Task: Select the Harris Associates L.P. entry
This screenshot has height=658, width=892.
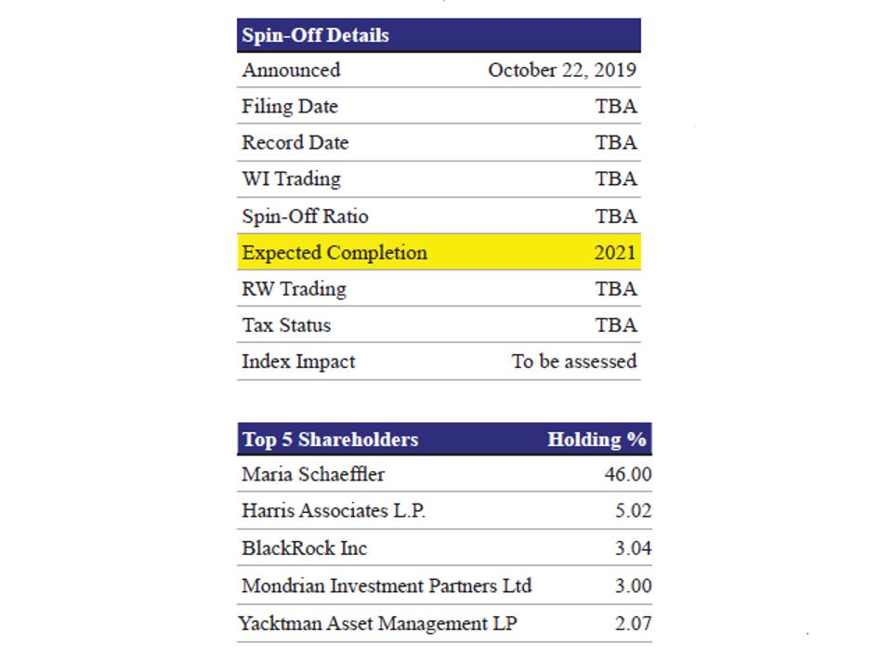Action: [x=334, y=510]
